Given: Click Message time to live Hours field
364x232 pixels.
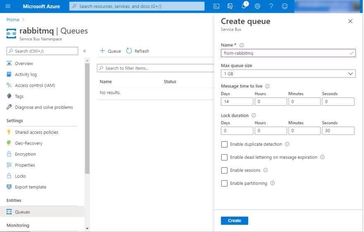Looking at the screenshot, I should 271,101.
